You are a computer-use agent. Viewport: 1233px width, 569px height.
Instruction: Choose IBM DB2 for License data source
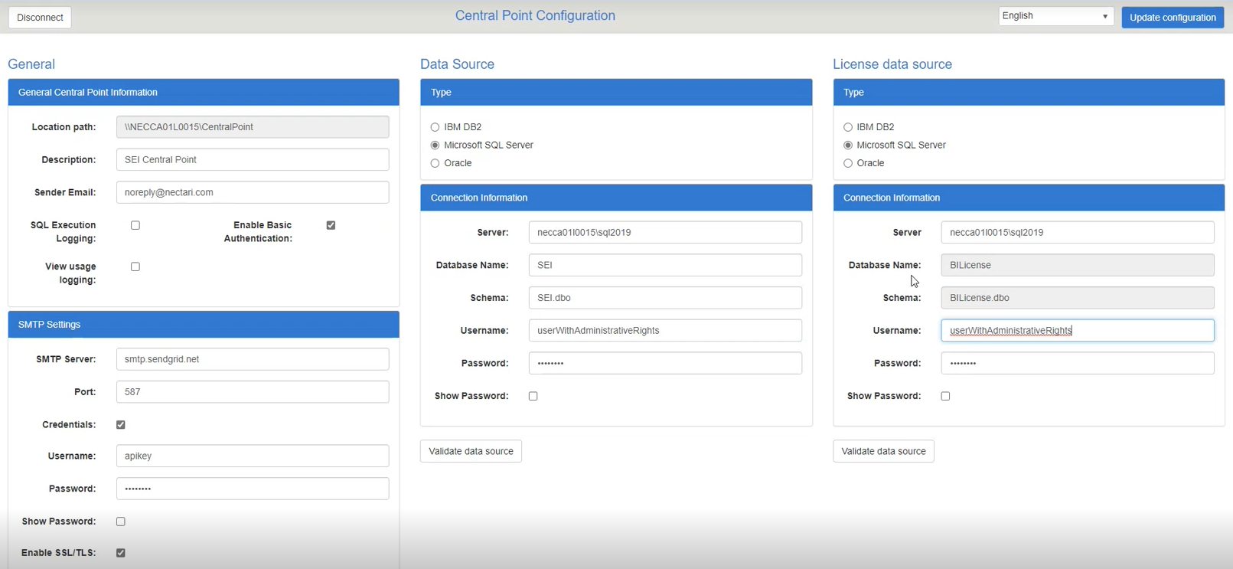847,127
